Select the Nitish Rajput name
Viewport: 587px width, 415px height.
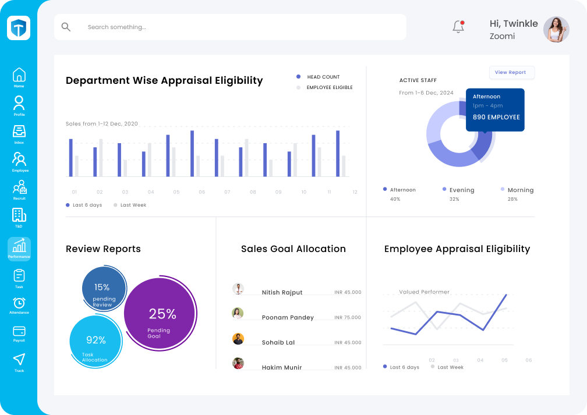tap(282, 292)
